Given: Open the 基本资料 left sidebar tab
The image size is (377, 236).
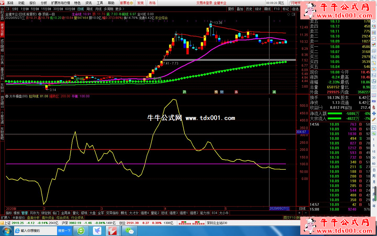Looking at the screenshot, I should (x=2, y=73).
